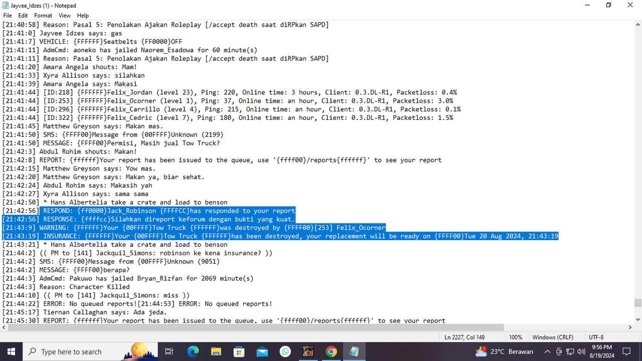Image resolution: width=642 pixels, height=361 pixels.
Task: Click highlighted 'Silahkan direport keforum' response line
Action: (x=148, y=219)
